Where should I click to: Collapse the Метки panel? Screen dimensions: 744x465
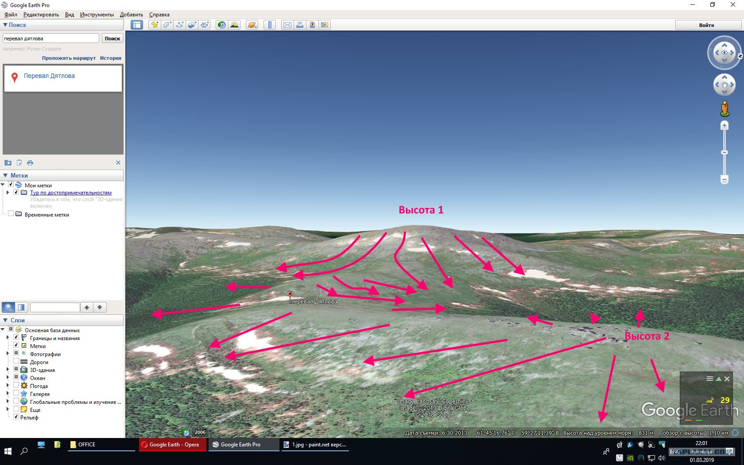5,175
